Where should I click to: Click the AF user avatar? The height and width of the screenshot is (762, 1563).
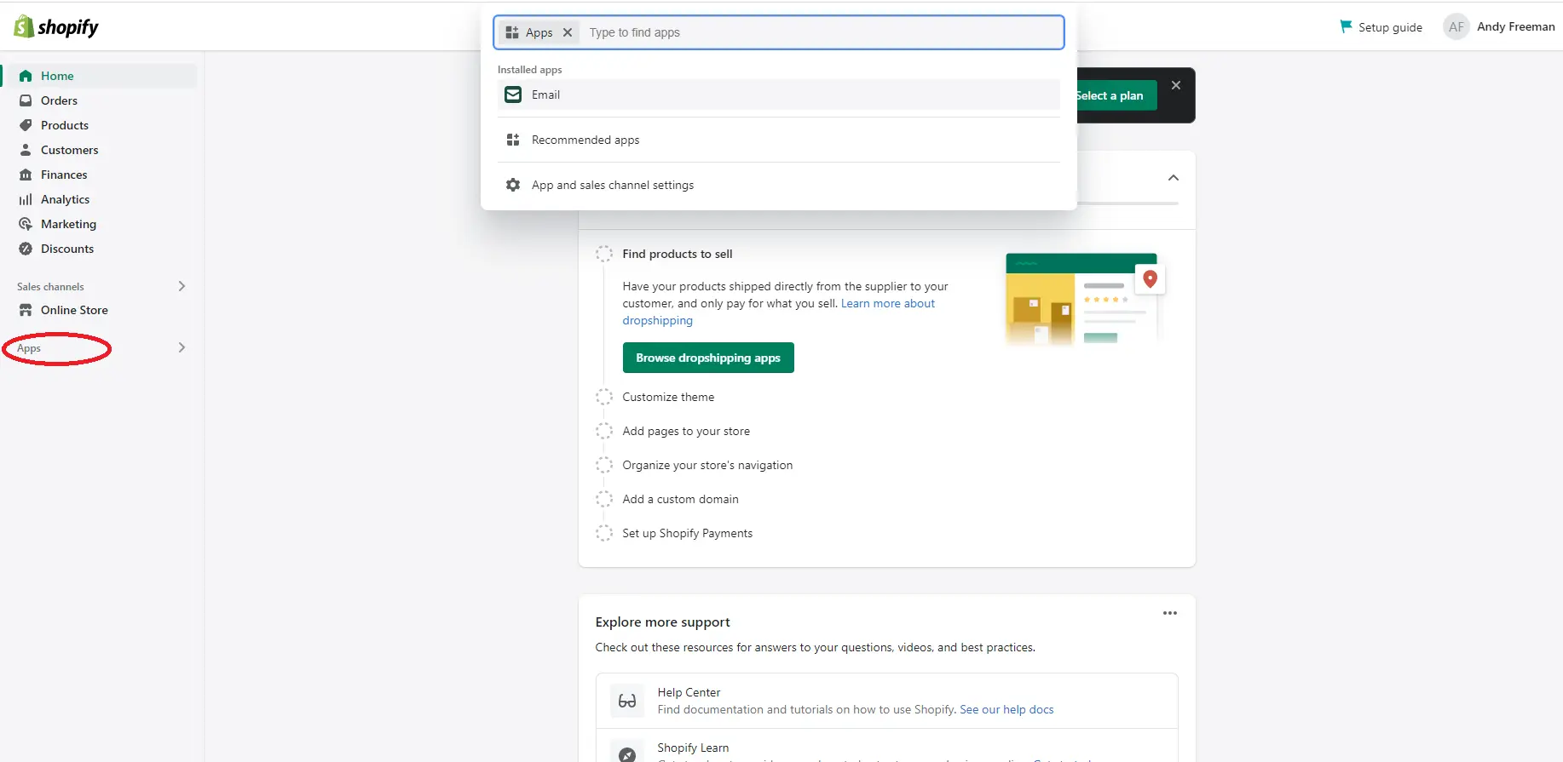click(x=1456, y=26)
